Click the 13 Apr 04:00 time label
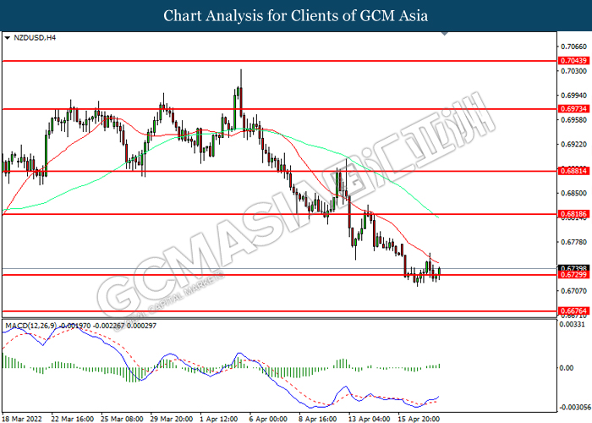592x423 pixels. pyautogui.click(x=369, y=420)
